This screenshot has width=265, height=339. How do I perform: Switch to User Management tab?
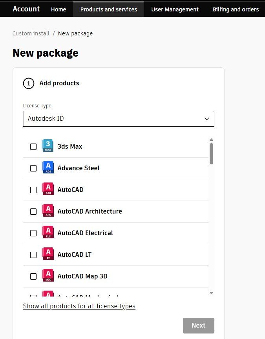175,9
